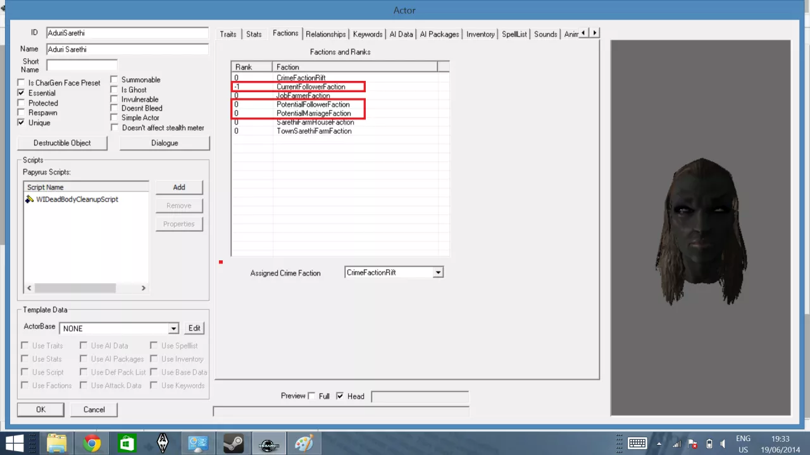Uncheck the Head preview checkbox

tap(340, 396)
